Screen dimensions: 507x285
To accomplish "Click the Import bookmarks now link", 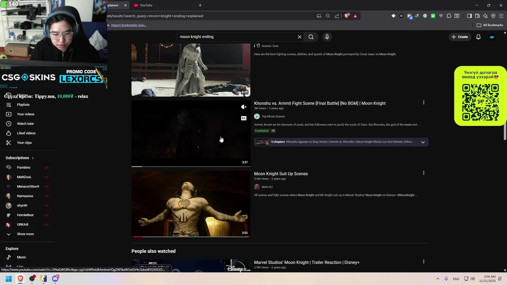I will point(128,25).
